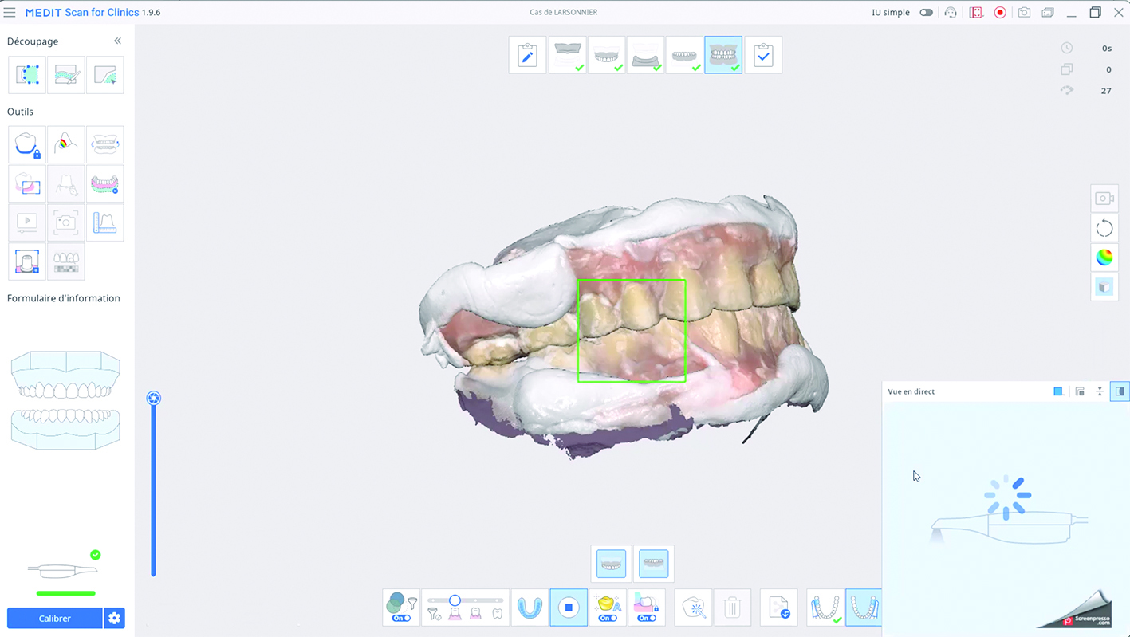Open the abutment matching tool

(x=26, y=261)
